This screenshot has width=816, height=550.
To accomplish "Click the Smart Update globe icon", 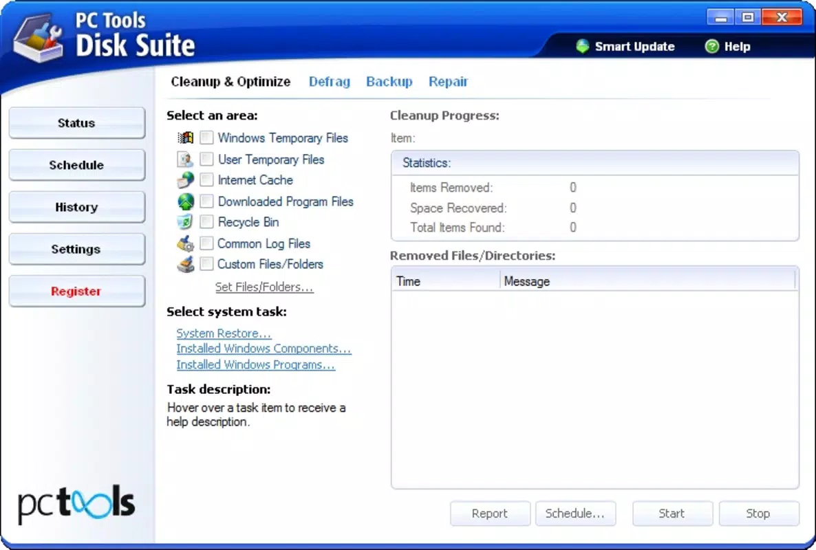I will [x=582, y=46].
